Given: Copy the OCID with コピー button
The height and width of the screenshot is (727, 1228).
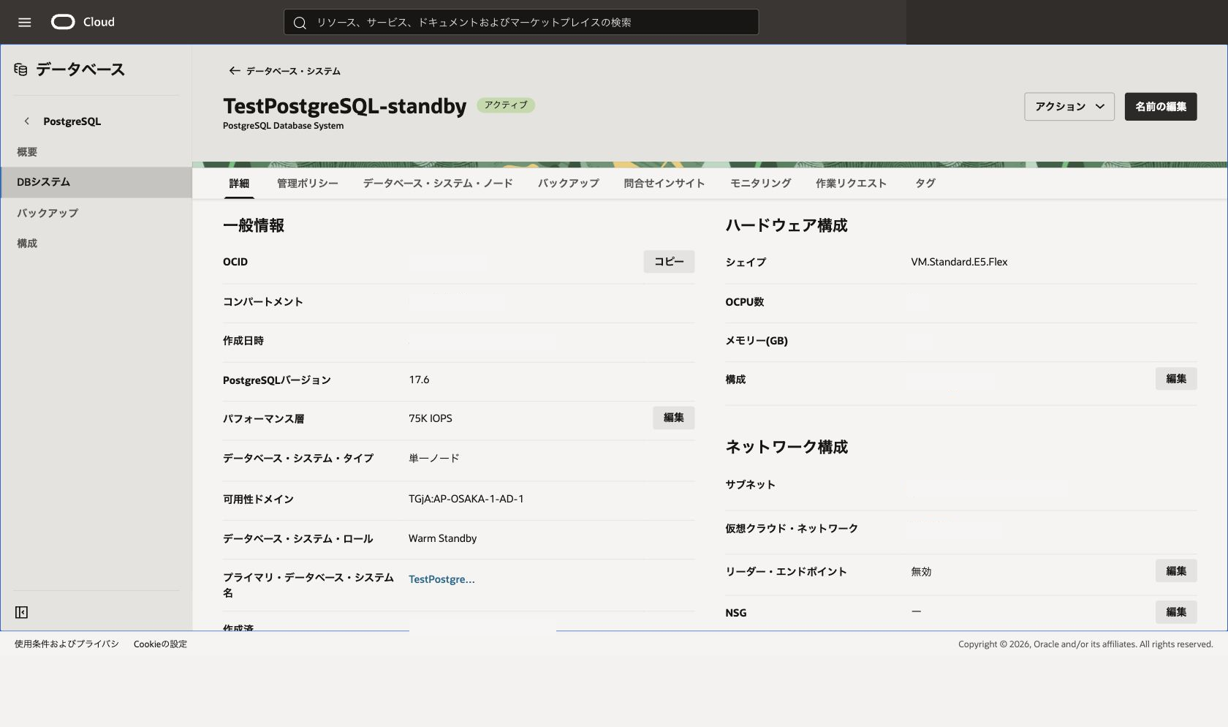Looking at the screenshot, I should point(669,262).
